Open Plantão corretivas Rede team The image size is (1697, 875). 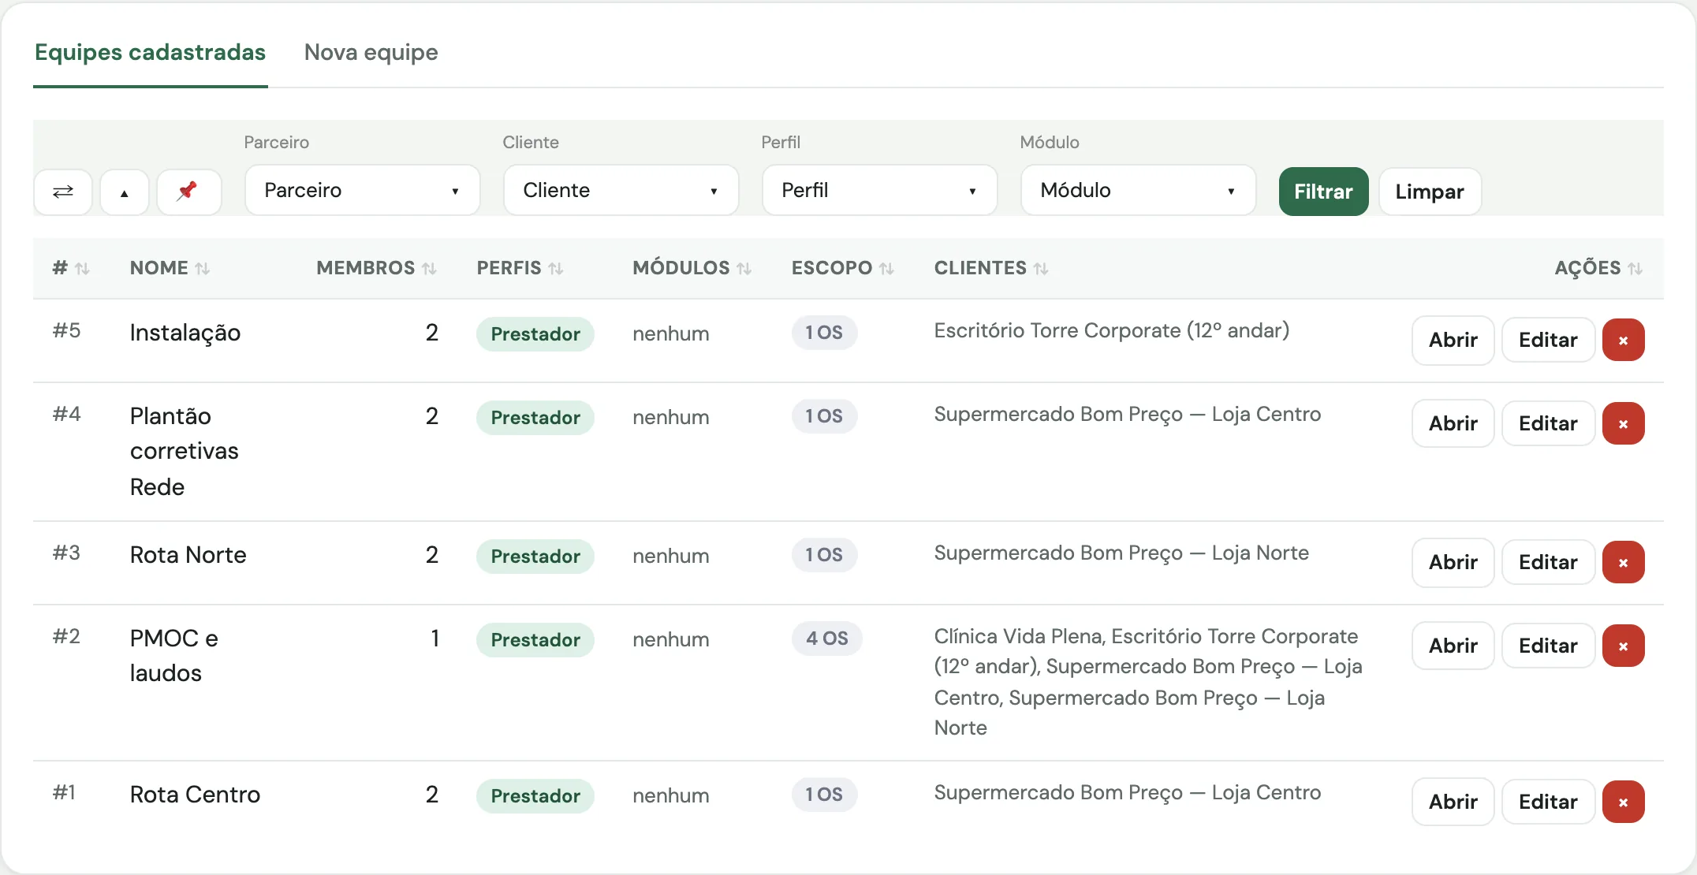pos(1453,423)
